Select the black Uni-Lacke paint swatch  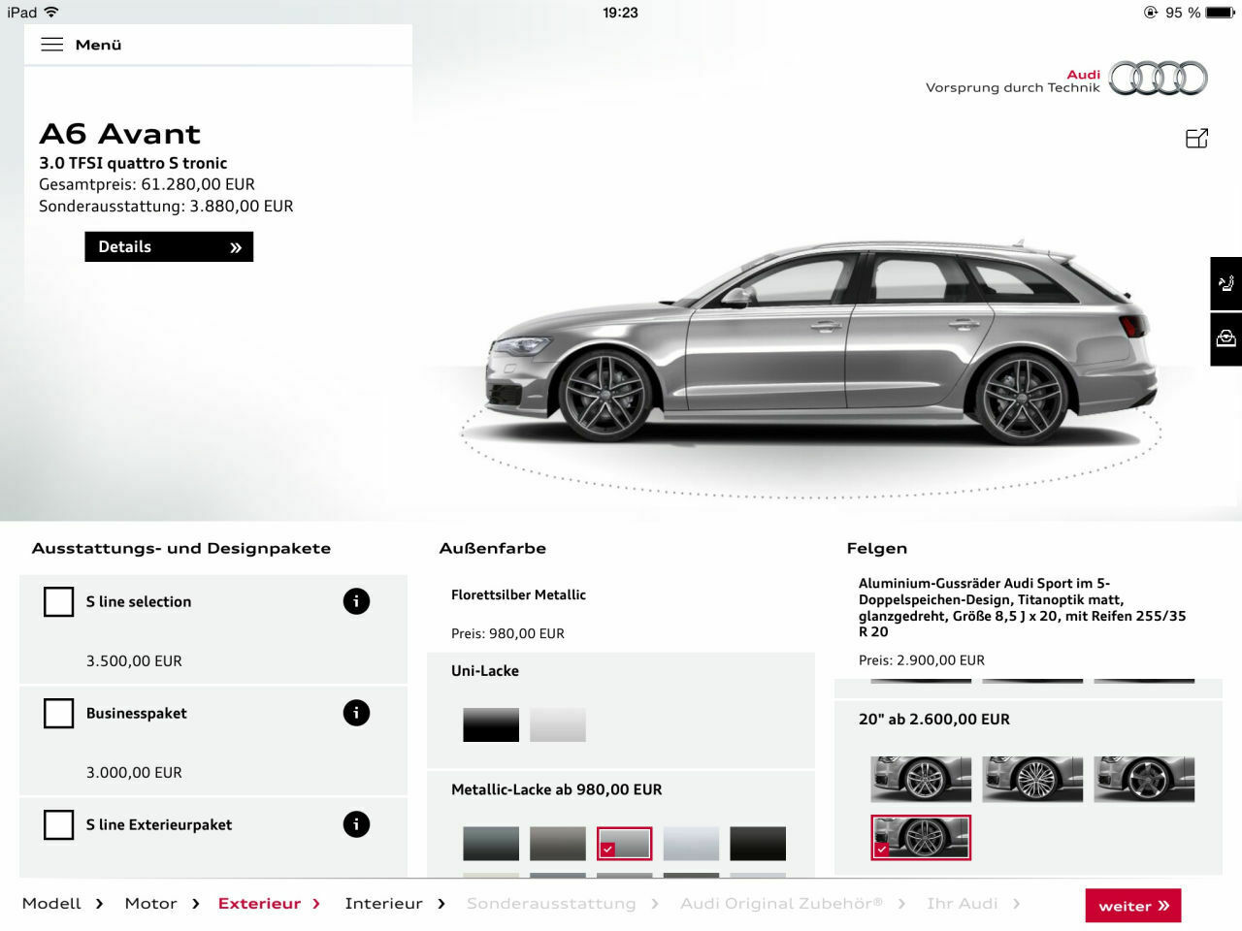(x=490, y=724)
